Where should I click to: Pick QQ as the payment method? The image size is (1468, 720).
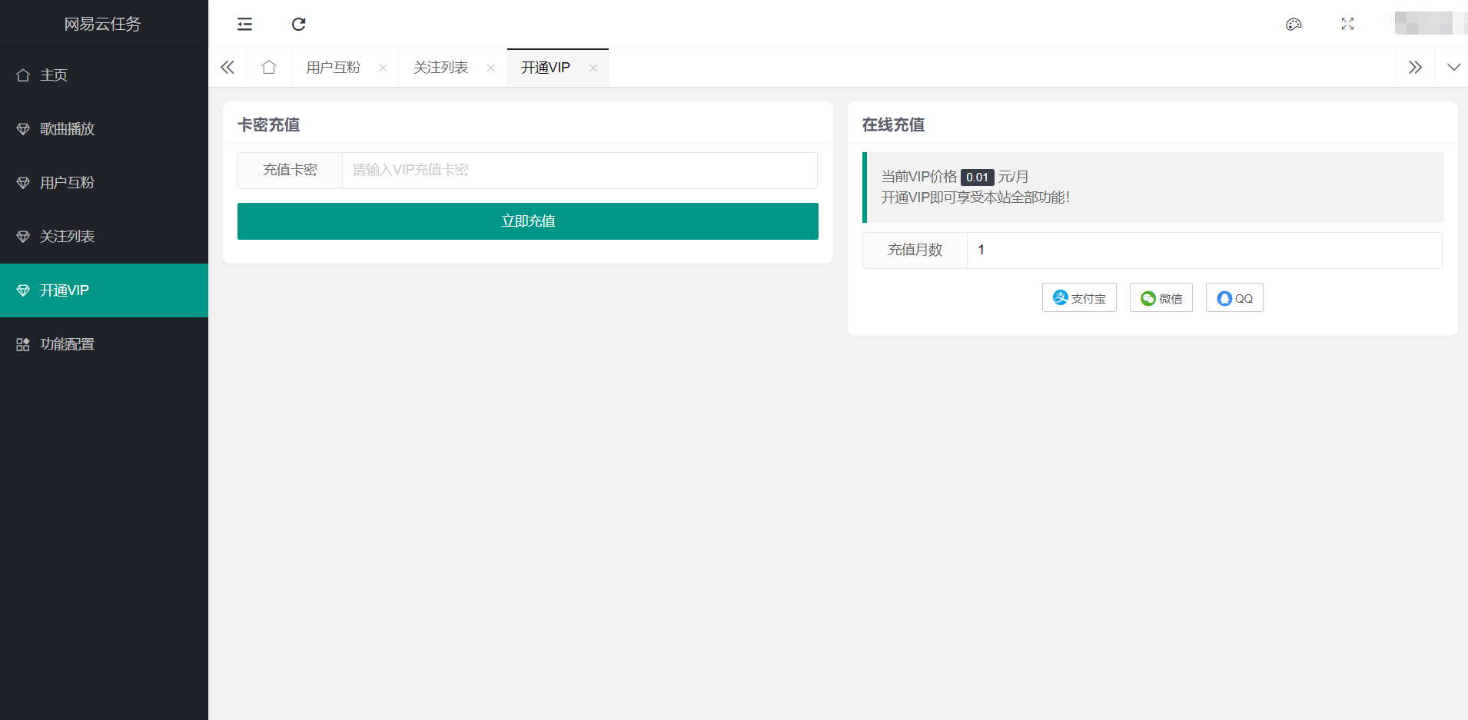point(1234,297)
